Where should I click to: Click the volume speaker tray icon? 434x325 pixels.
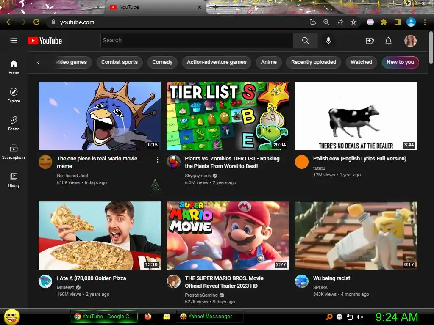[x=360, y=317]
